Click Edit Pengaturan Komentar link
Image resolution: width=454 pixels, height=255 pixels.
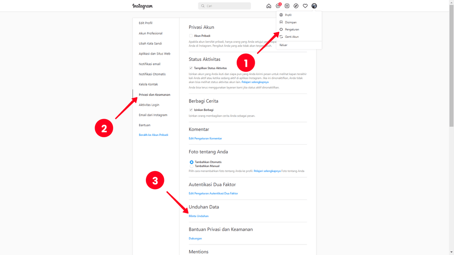pyautogui.click(x=205, y=138)
